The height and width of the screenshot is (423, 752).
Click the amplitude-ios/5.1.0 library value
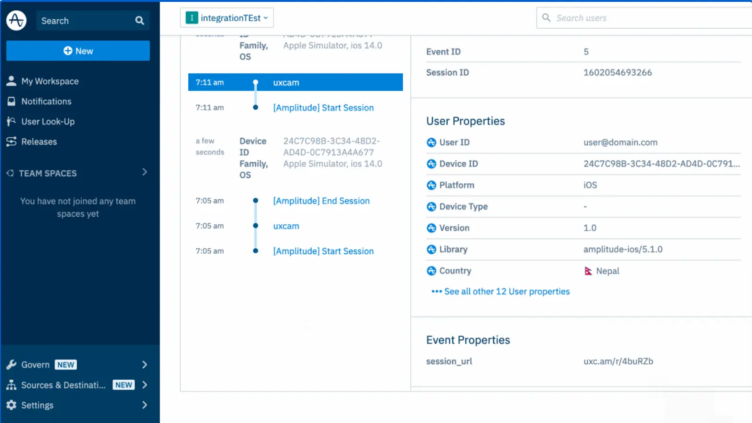(x=623, y=249)
